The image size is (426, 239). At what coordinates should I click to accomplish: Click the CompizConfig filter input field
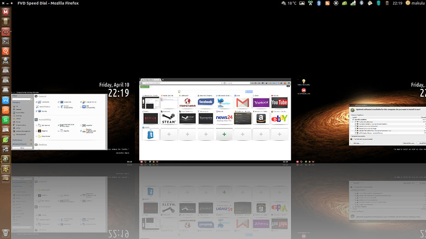click(x=22, y=99)
